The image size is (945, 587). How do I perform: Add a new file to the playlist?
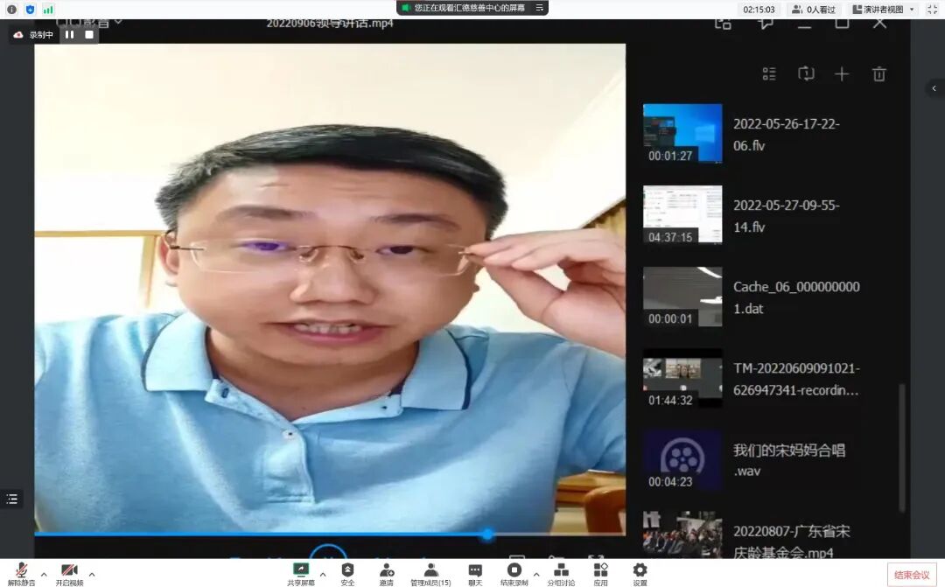pos(842,74)
